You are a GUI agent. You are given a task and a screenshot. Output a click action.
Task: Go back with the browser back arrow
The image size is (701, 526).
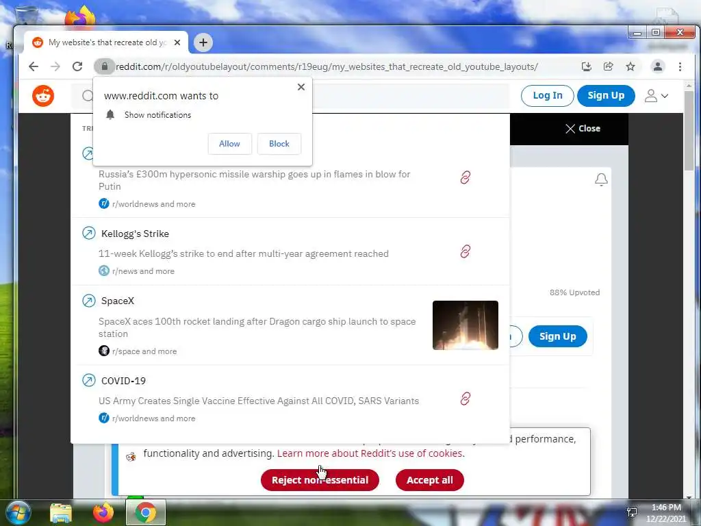pyautogui.click(x=34, y=66)
